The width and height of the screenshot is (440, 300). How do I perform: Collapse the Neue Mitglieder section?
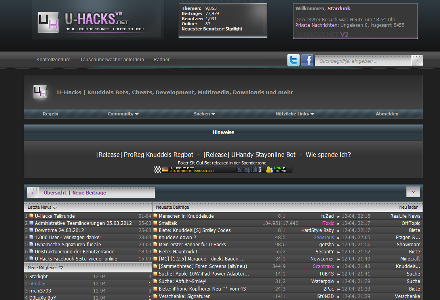(x=61, y=268)
